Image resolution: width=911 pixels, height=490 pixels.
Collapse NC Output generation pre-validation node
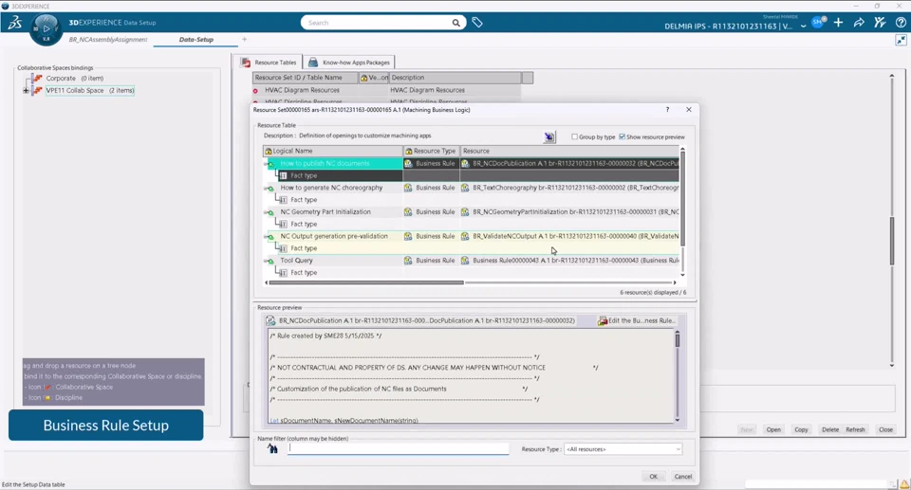click(x=270, y=237)
